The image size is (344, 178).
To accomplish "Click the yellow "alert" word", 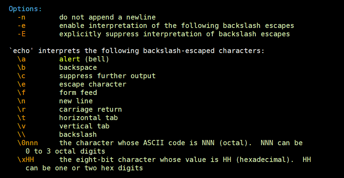I will 70,59.
